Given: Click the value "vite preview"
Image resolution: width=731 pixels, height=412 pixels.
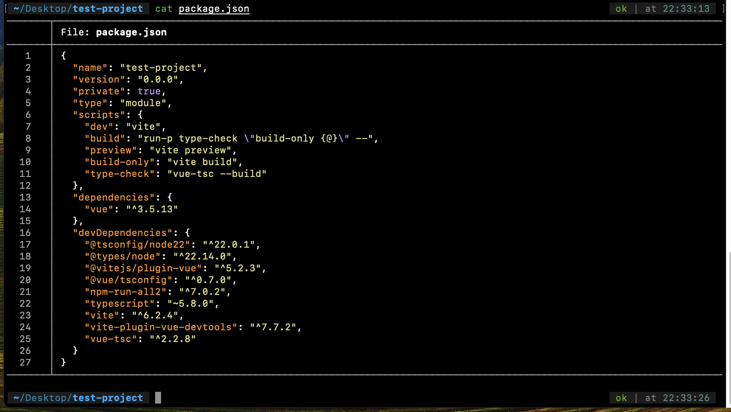Looking at the screenshot, I should pos(191,150).
